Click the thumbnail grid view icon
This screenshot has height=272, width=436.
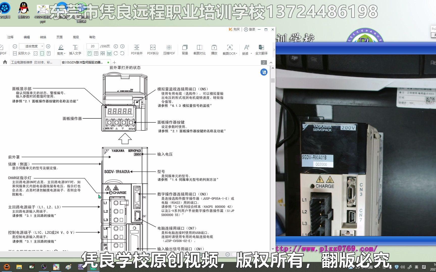pyautogui.click(x=103, y=53)
